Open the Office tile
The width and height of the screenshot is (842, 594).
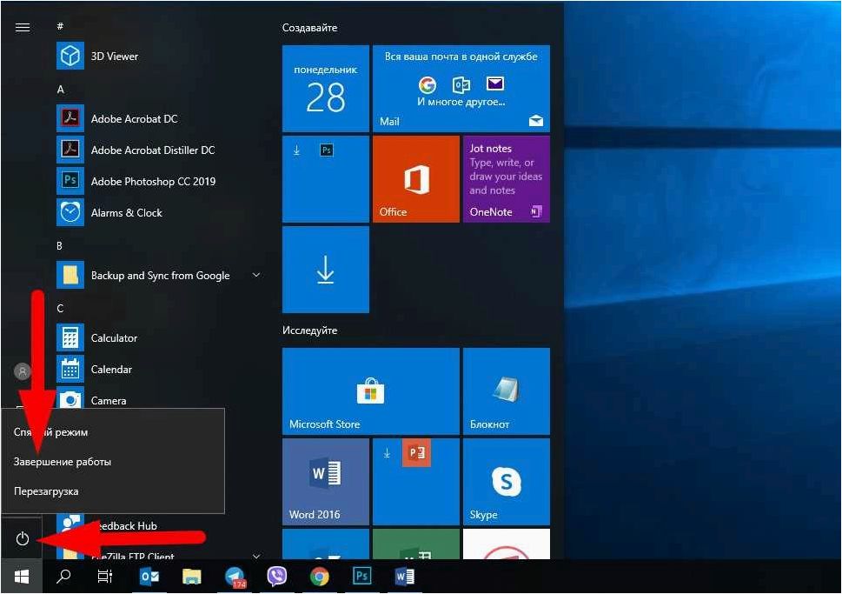(x=416, y=179)
